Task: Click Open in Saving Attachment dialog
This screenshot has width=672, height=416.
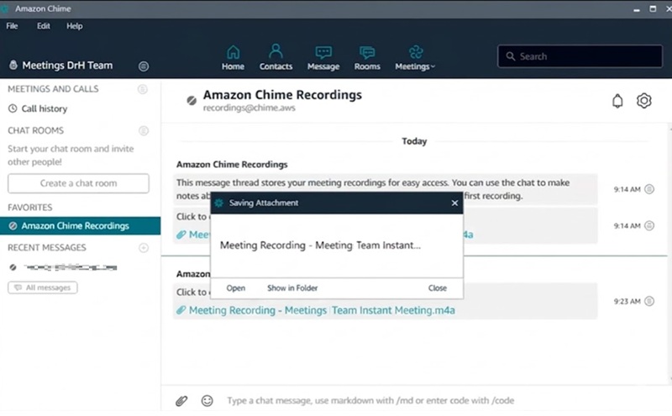Action: click(x=236, y=288)
